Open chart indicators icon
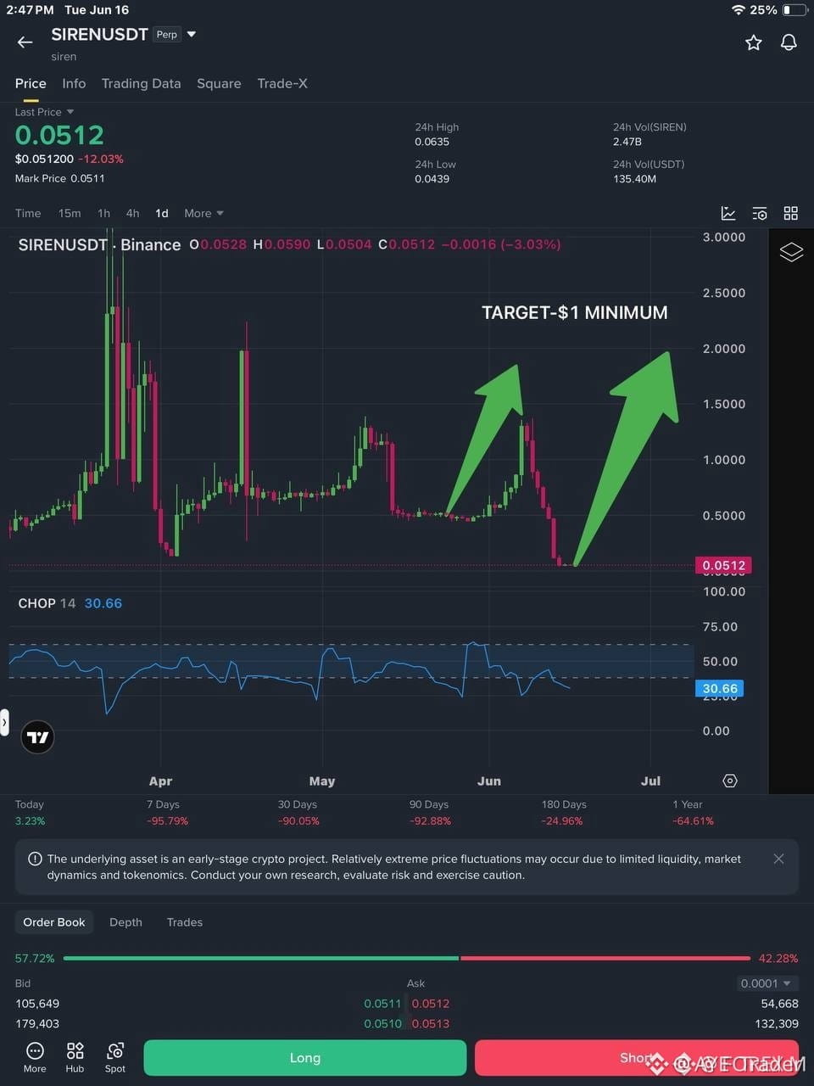The height and width of the screenshot is (1086, 814). (728, 213)
